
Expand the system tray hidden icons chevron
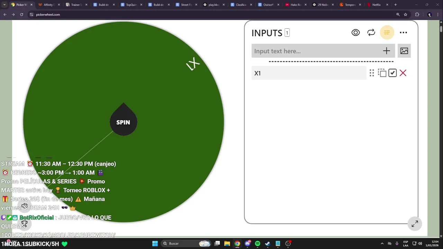[382, 243]
